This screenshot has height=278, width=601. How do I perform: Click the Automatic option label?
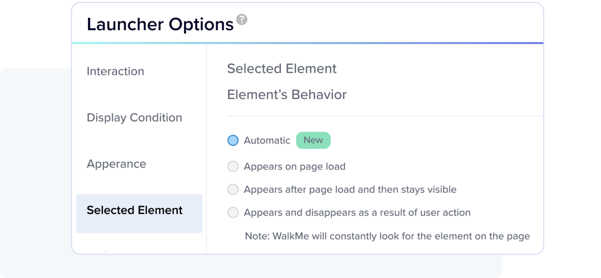[x=266, y=140]
